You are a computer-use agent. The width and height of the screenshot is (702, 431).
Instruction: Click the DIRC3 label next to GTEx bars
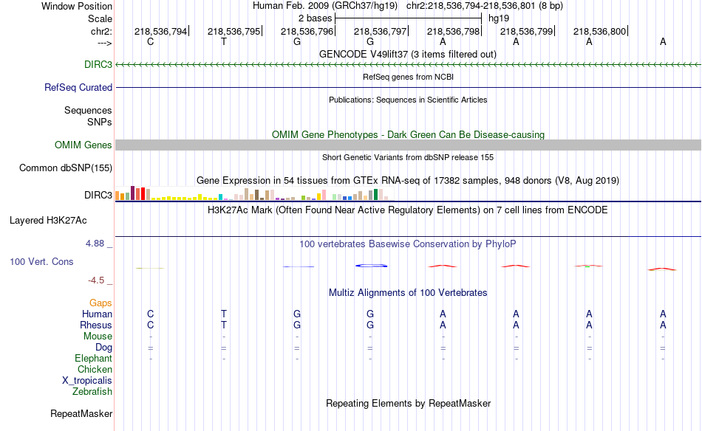tap(98, 195)
